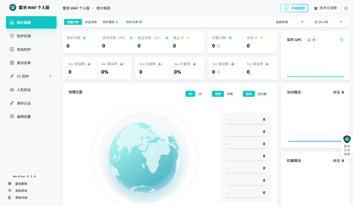353x206 pixels.
Task: Click the refresh history icon in 实时 QPS
Action: (x=342, y=40)
